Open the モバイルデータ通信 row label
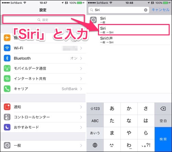This screenshot has width=172, height=152. coord(30,68)
